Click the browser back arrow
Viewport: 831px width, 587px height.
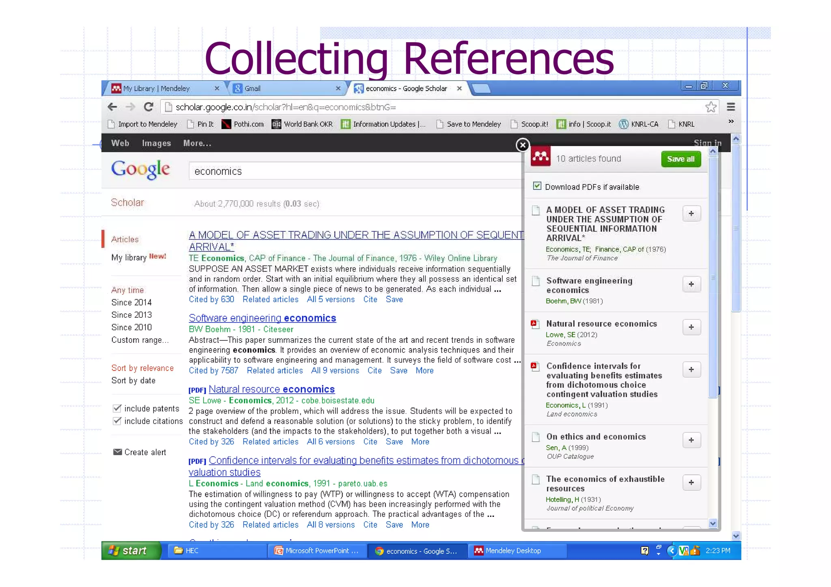tap(112, 107)
